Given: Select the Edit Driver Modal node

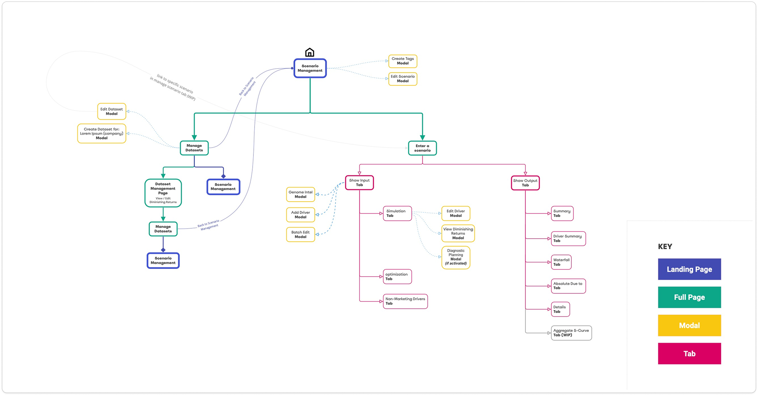Looking at the screenshot, I should pyautogui.click(x=456, y=214).
